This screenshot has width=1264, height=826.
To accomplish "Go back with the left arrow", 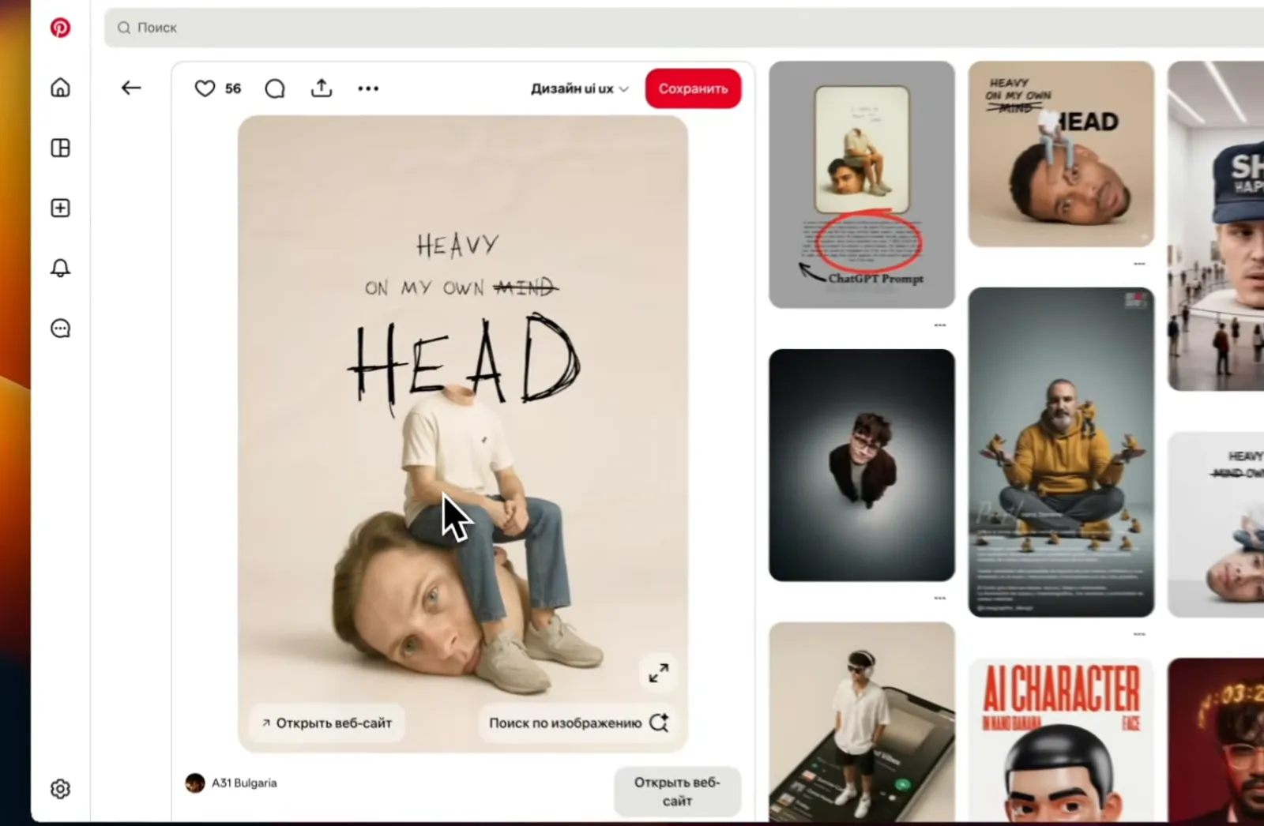I will [131, 88].
